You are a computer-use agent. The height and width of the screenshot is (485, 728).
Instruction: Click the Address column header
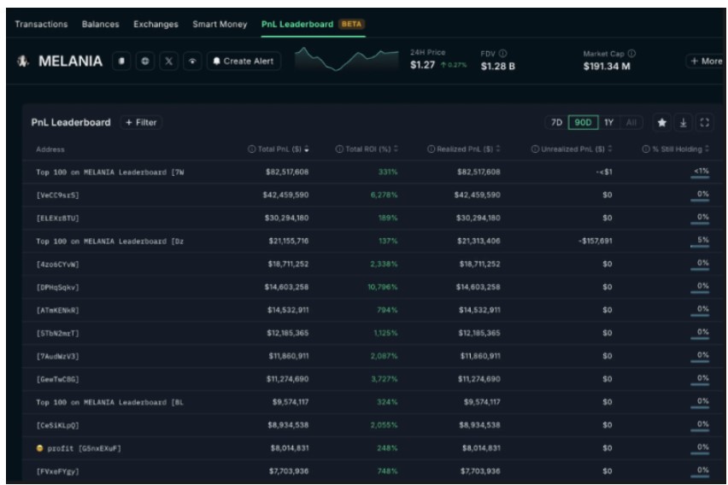(50, 149)
